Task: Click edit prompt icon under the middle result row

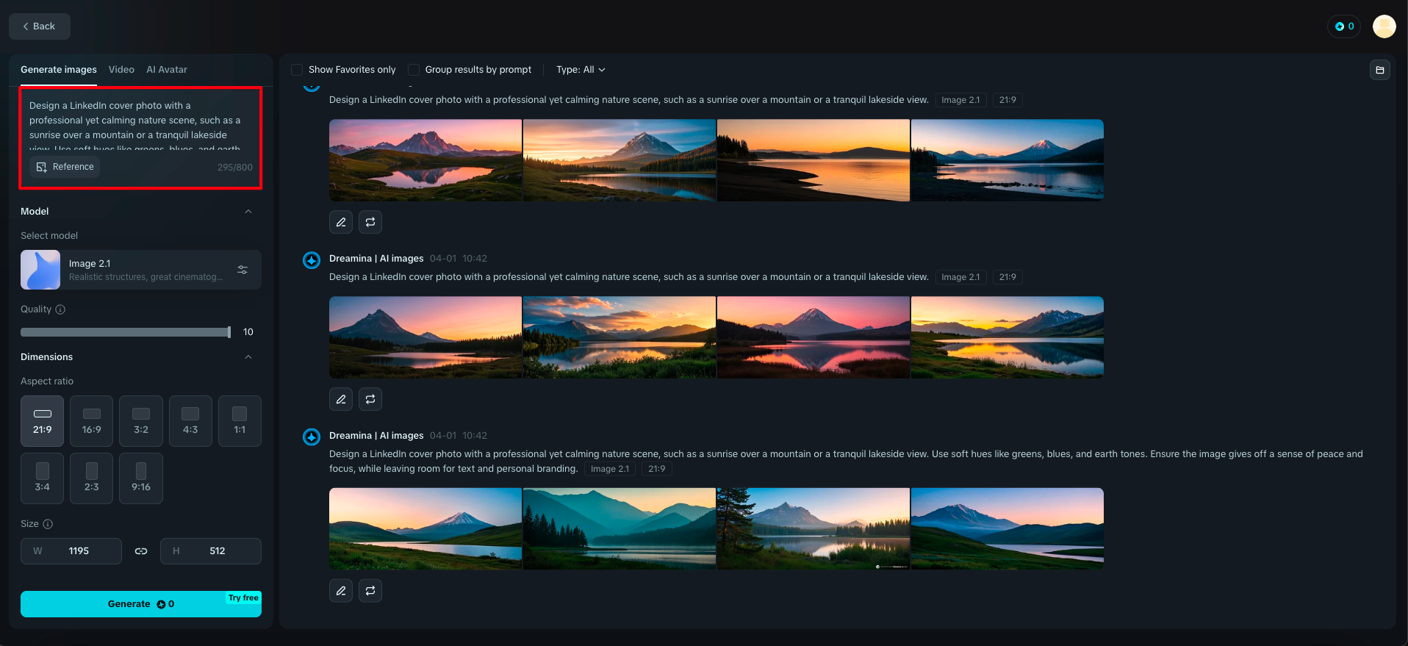Action: (x=341, y=399)
